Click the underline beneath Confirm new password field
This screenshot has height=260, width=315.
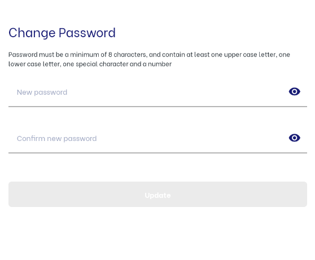point(158,153)
